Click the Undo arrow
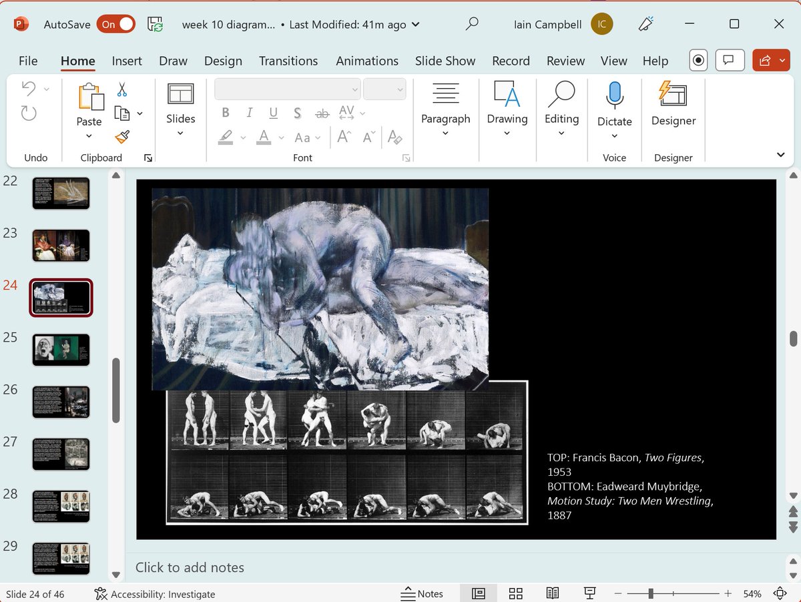 [x=28, y=88]
